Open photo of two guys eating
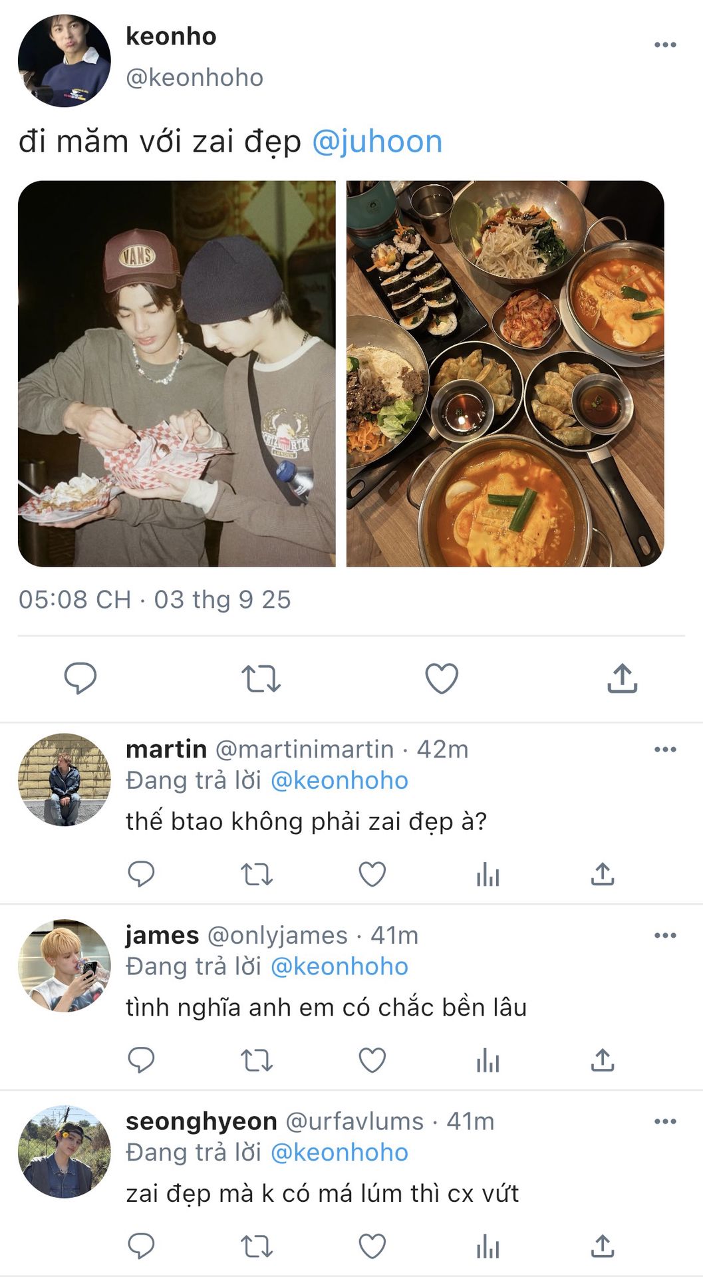This screenshot has width=703, height=1277. coord(177,374)
